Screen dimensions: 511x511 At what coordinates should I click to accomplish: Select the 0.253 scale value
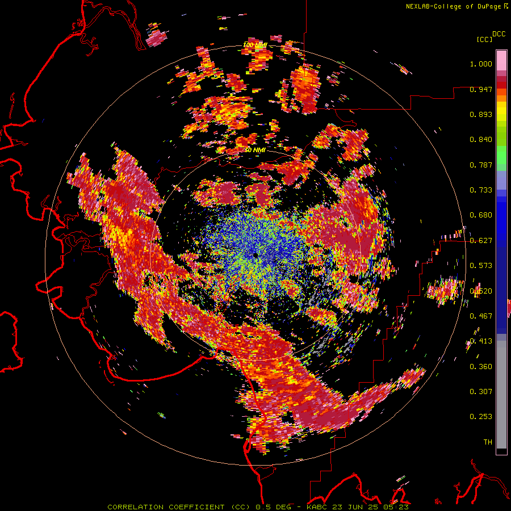(x=481, y=417)
